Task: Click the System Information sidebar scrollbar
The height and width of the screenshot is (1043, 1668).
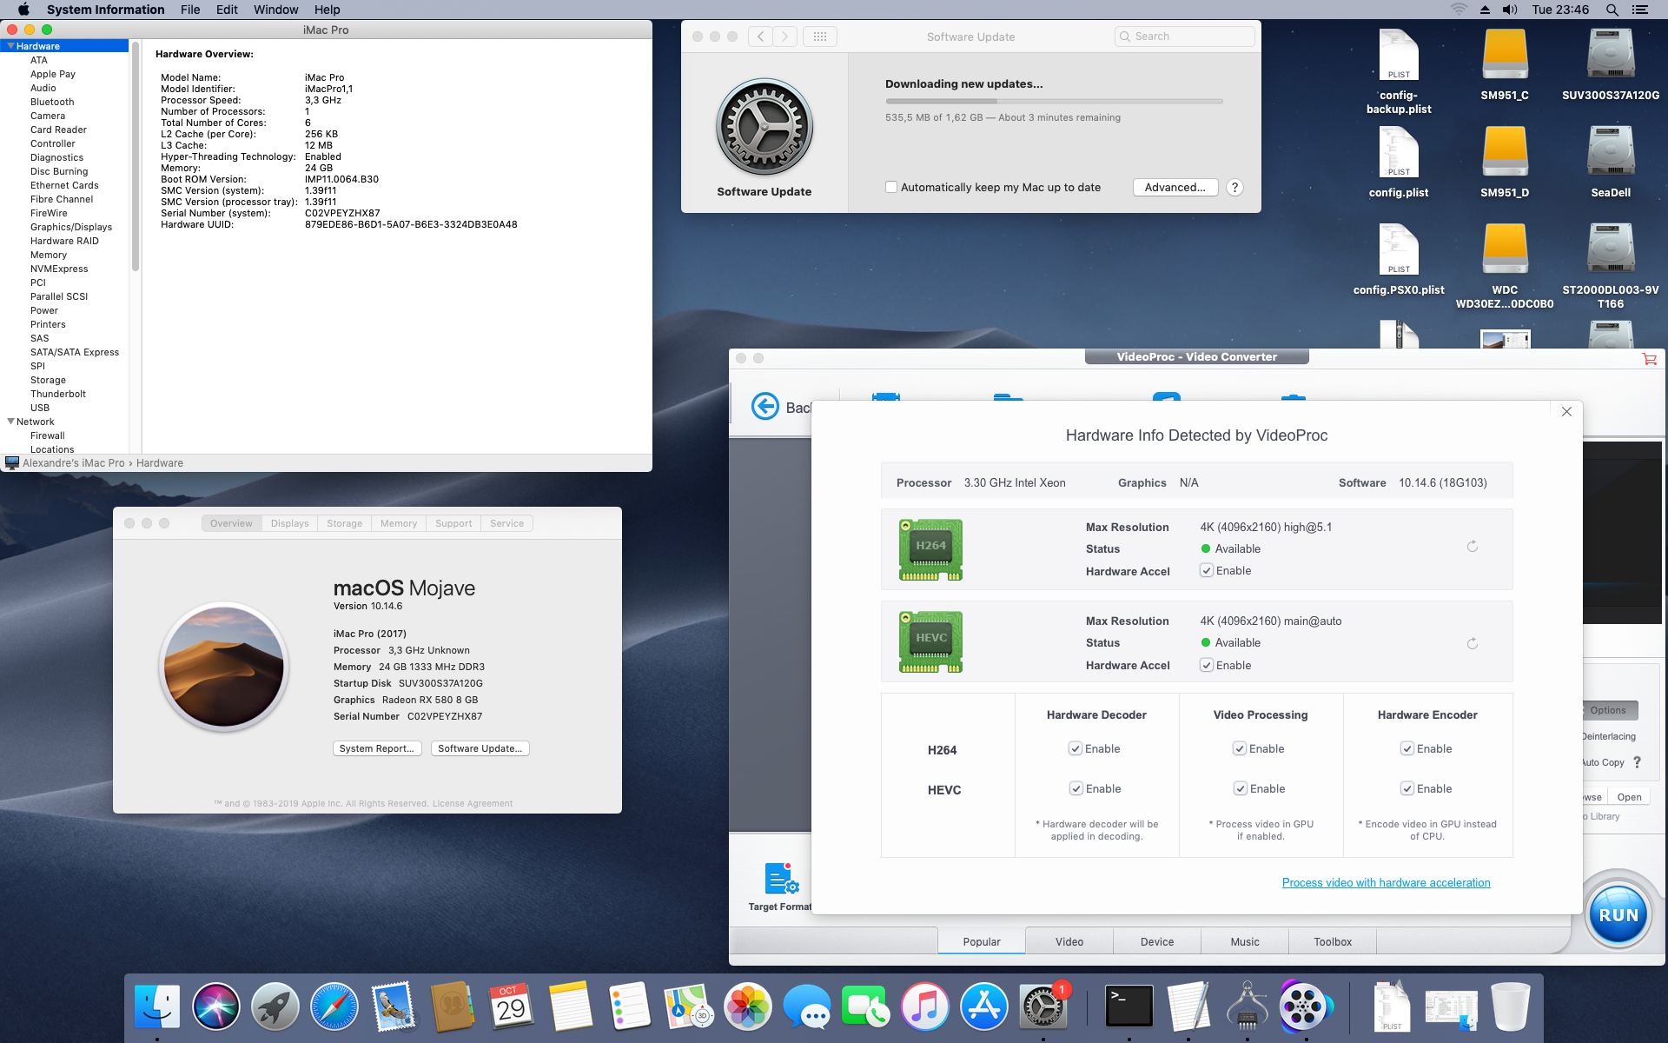Action: [136, 156]
